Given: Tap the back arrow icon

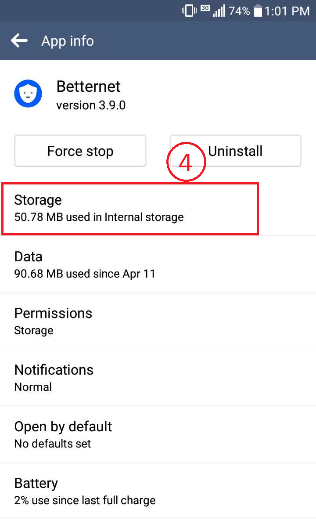Looking at the screenshot, I should click(x=19, y=41).
